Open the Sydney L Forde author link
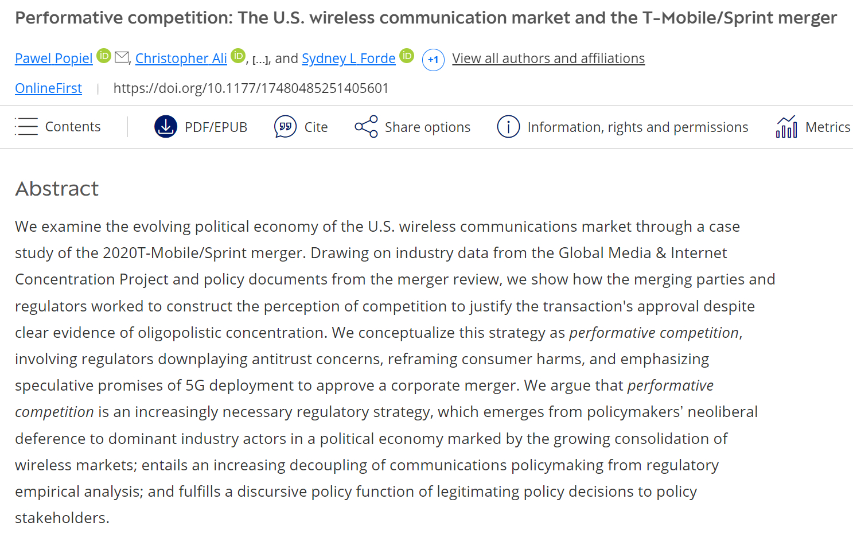The width and height of the screenshot is (853, 534). pos(349,59)
